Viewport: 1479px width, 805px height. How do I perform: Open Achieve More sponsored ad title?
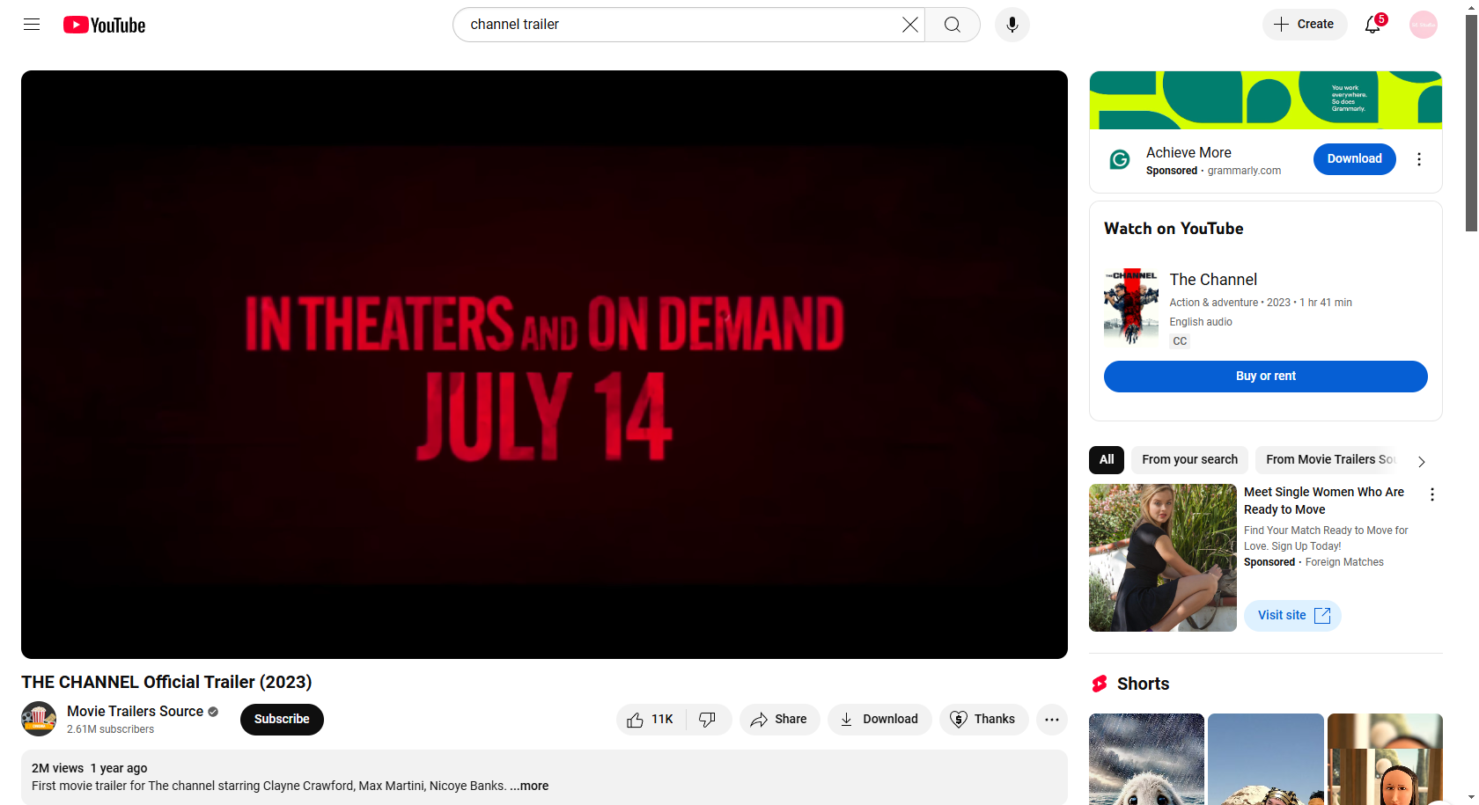[x=1188, y=152]
